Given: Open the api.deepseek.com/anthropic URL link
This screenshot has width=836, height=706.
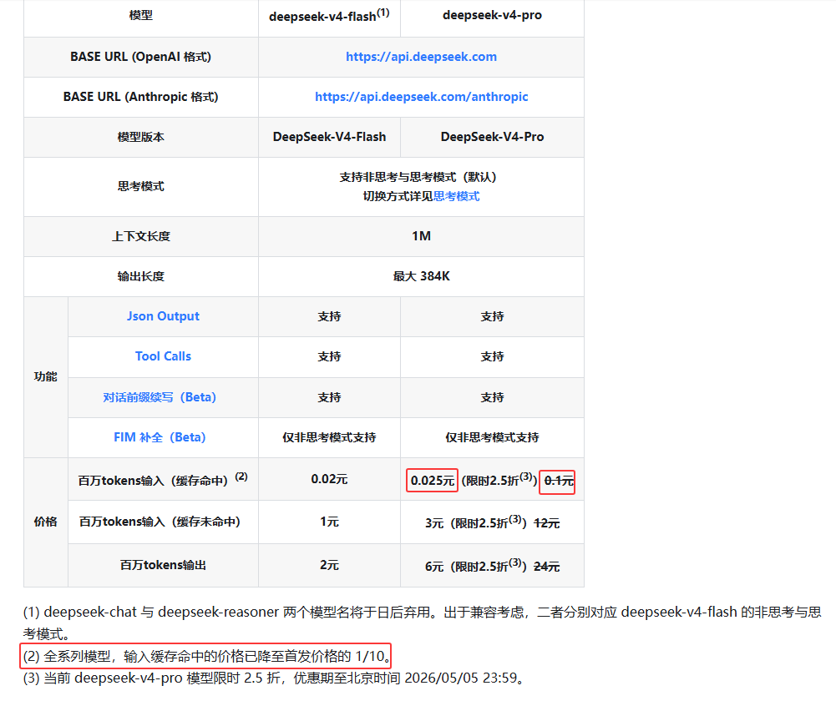Looking at the screenshot, I should coord(421,97).
